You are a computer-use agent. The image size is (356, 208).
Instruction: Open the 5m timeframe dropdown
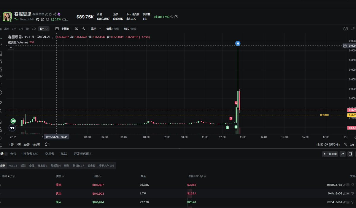click(x=44, y=29)
